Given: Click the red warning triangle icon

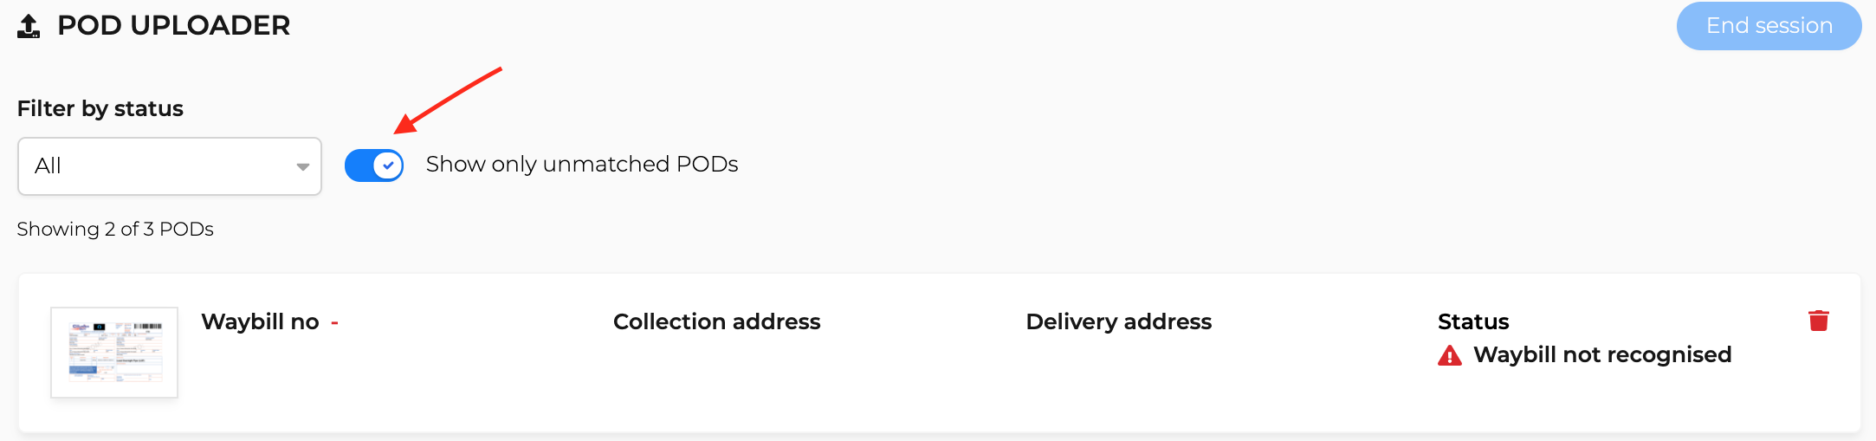Looking at the screenshot, I should click(1450, 355).
